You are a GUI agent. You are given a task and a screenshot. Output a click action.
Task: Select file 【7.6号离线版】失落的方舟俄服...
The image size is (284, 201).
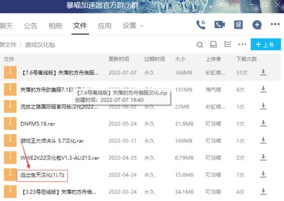(60, 72)
